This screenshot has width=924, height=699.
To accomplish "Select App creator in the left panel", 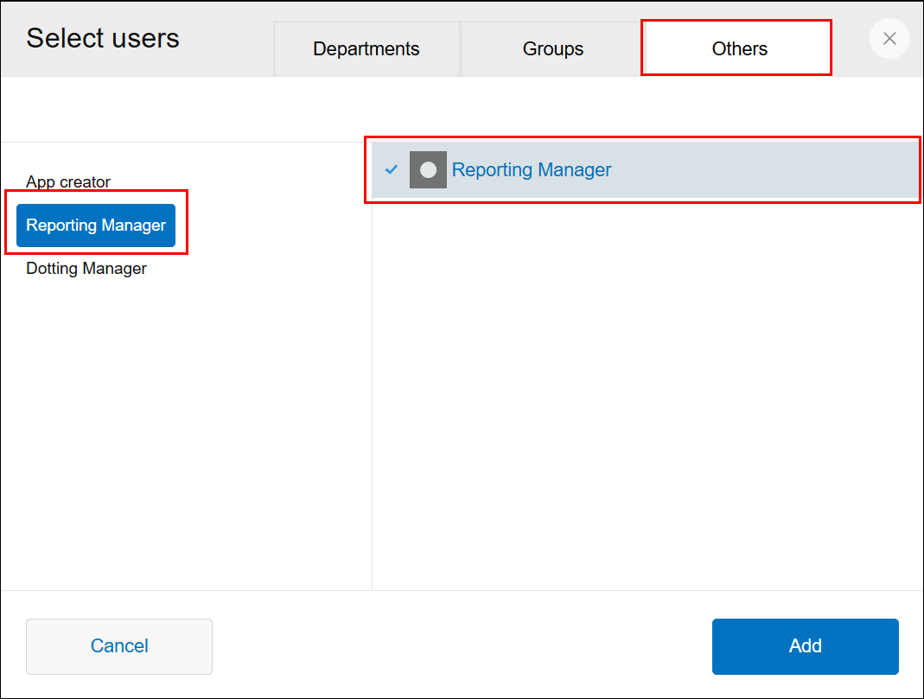I will click(68, 181).
